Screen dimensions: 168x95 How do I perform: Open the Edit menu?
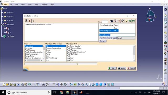[17, 4]
